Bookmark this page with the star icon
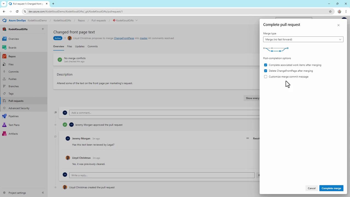The width and height of the screenshot is (350, 197). pos(330,11)
